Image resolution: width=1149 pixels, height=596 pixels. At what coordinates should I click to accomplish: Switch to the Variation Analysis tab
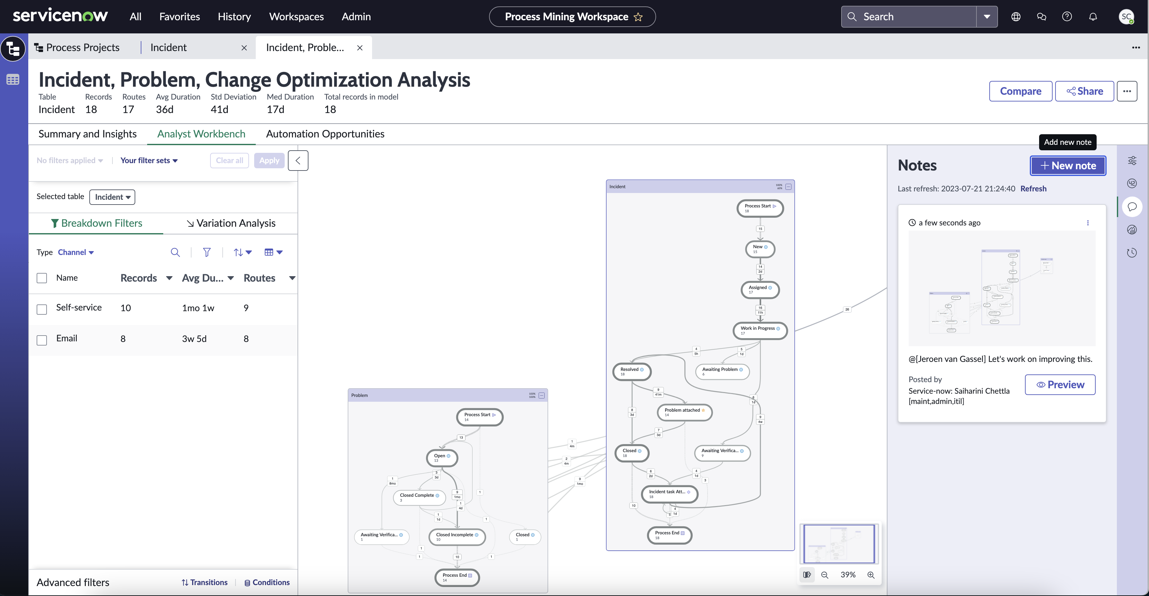tap(231, 223)
